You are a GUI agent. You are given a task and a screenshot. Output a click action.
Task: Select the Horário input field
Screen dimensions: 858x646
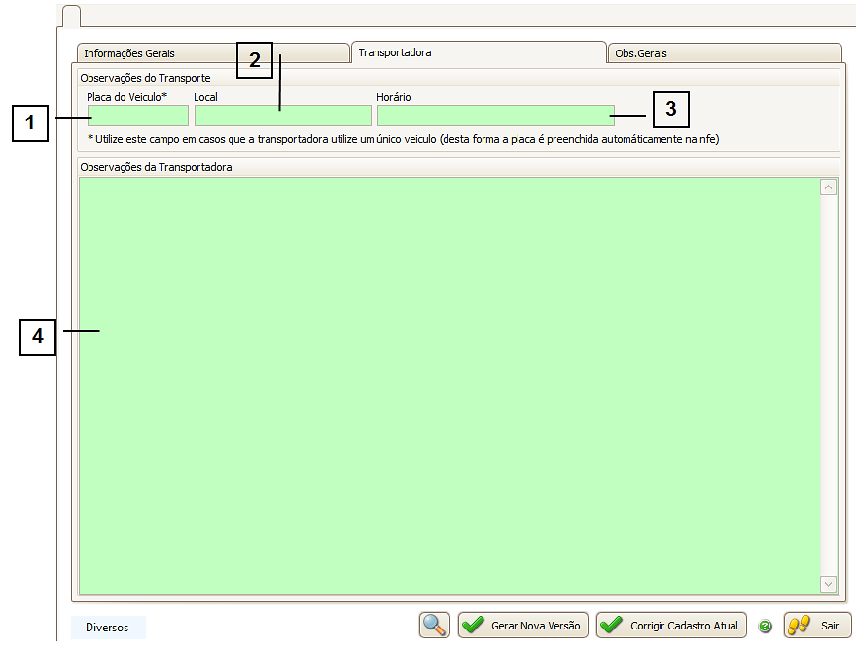tap(495, 116)
